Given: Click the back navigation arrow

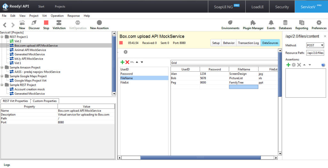Looking at the screenshot, I should click(4, 25).
